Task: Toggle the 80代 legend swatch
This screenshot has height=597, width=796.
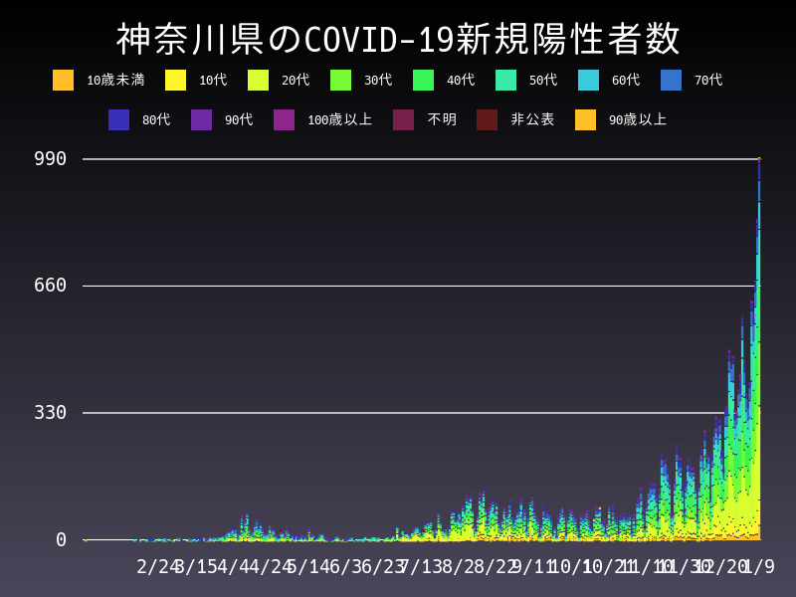Action: click(119, 119)
